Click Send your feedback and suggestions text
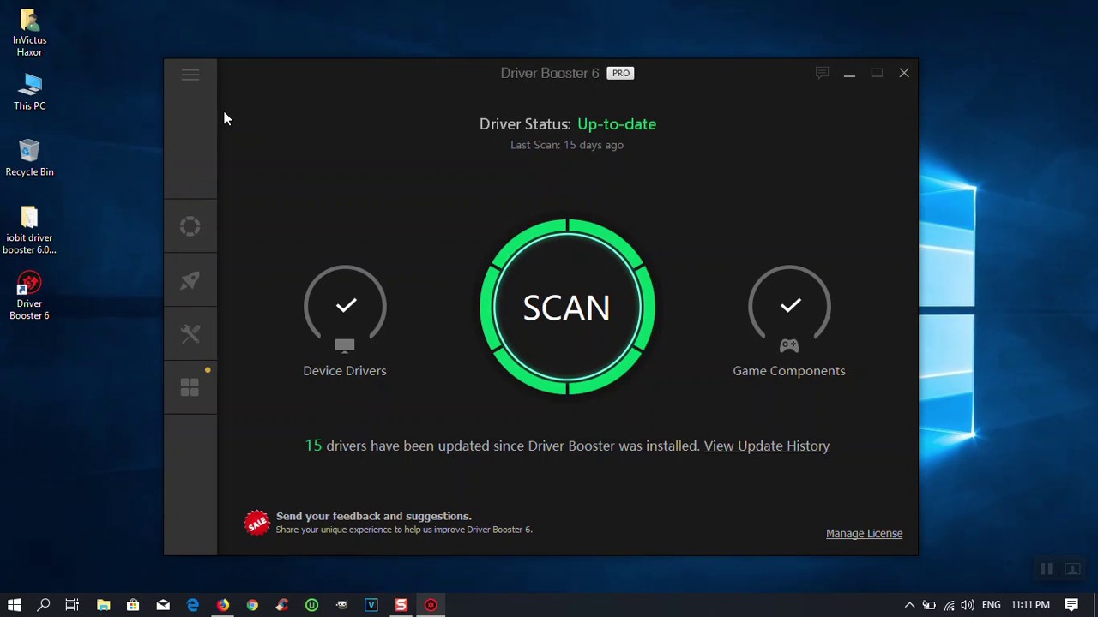This screenshot has width=1098, height=617. click(373, 516)
